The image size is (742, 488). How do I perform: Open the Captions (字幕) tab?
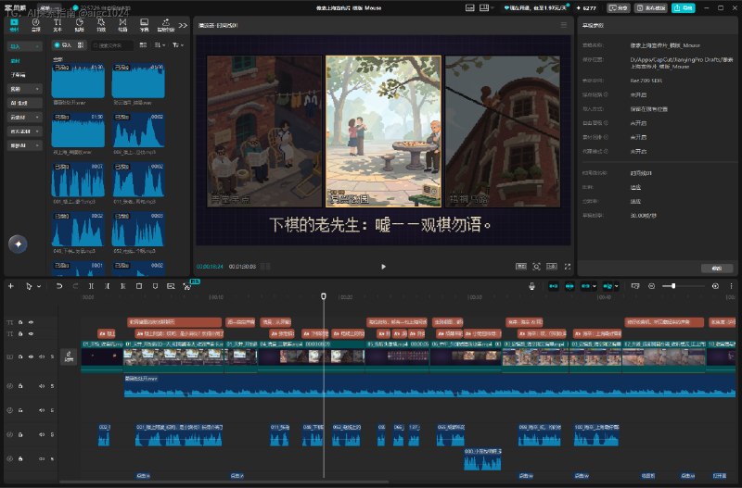(x=145, y=25)
